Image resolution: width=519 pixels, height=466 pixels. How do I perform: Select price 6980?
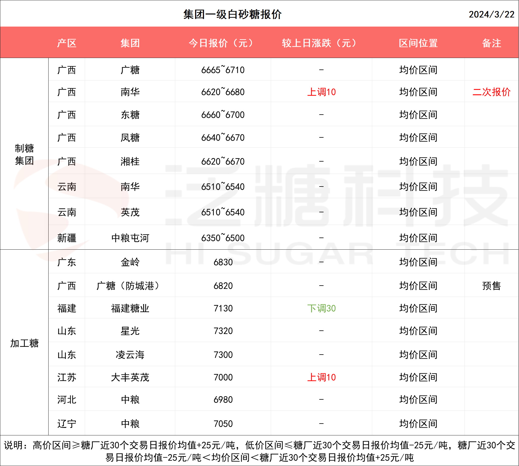coord(223,399)
